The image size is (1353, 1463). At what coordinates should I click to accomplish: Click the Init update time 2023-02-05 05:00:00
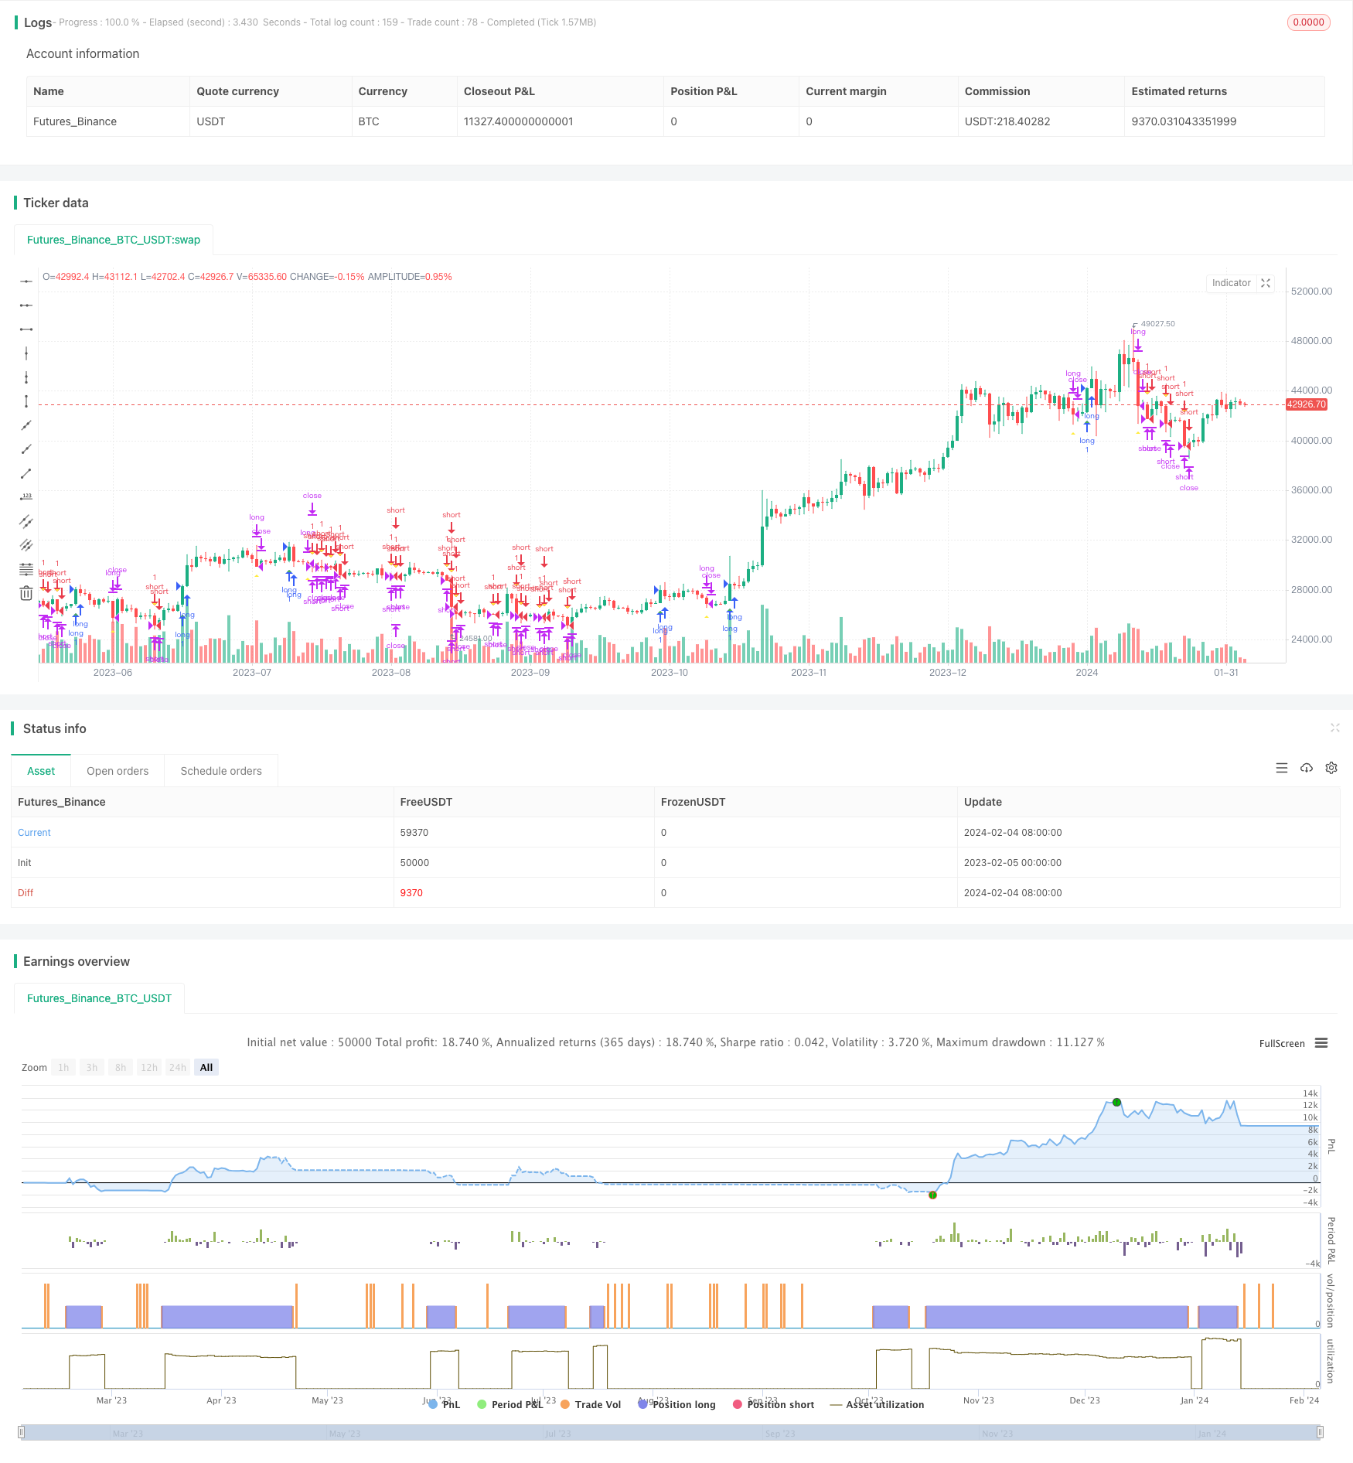[1013, 862]
